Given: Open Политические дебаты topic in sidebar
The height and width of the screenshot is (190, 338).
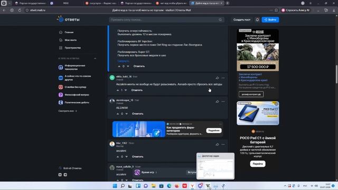Looking at the screenshot, I should tap(74, 102).
